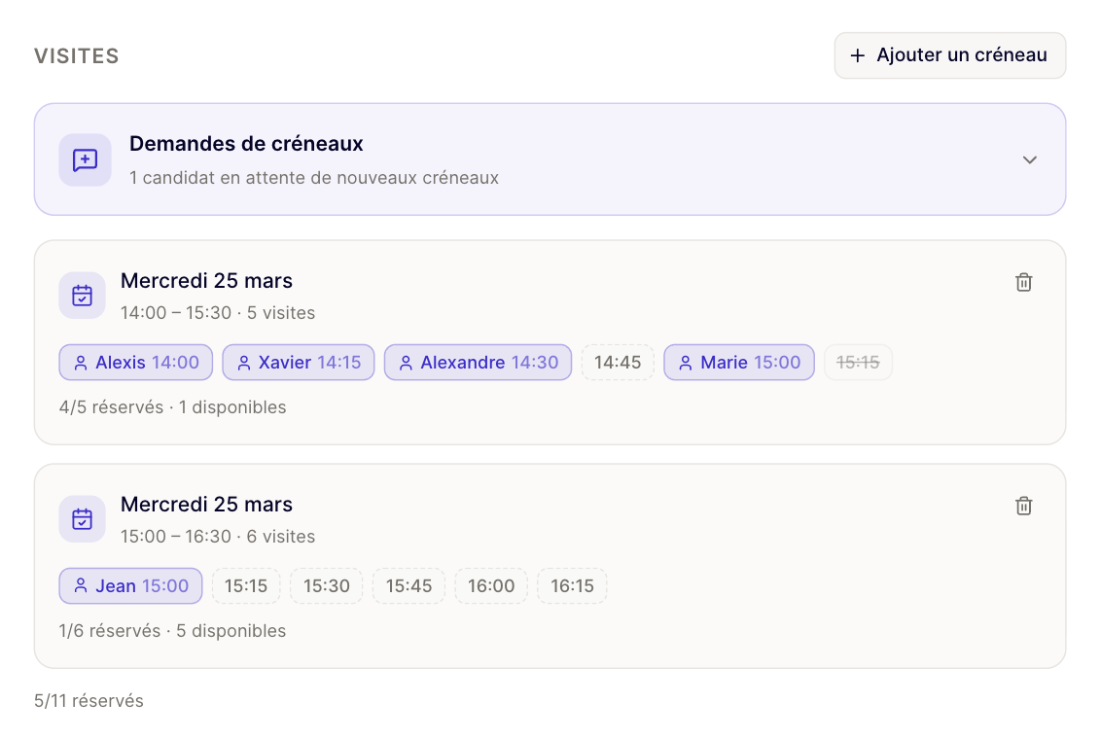Open Marie 15:00 booked slot
This screenshot has width=1100, height=738.
(738, 363)
